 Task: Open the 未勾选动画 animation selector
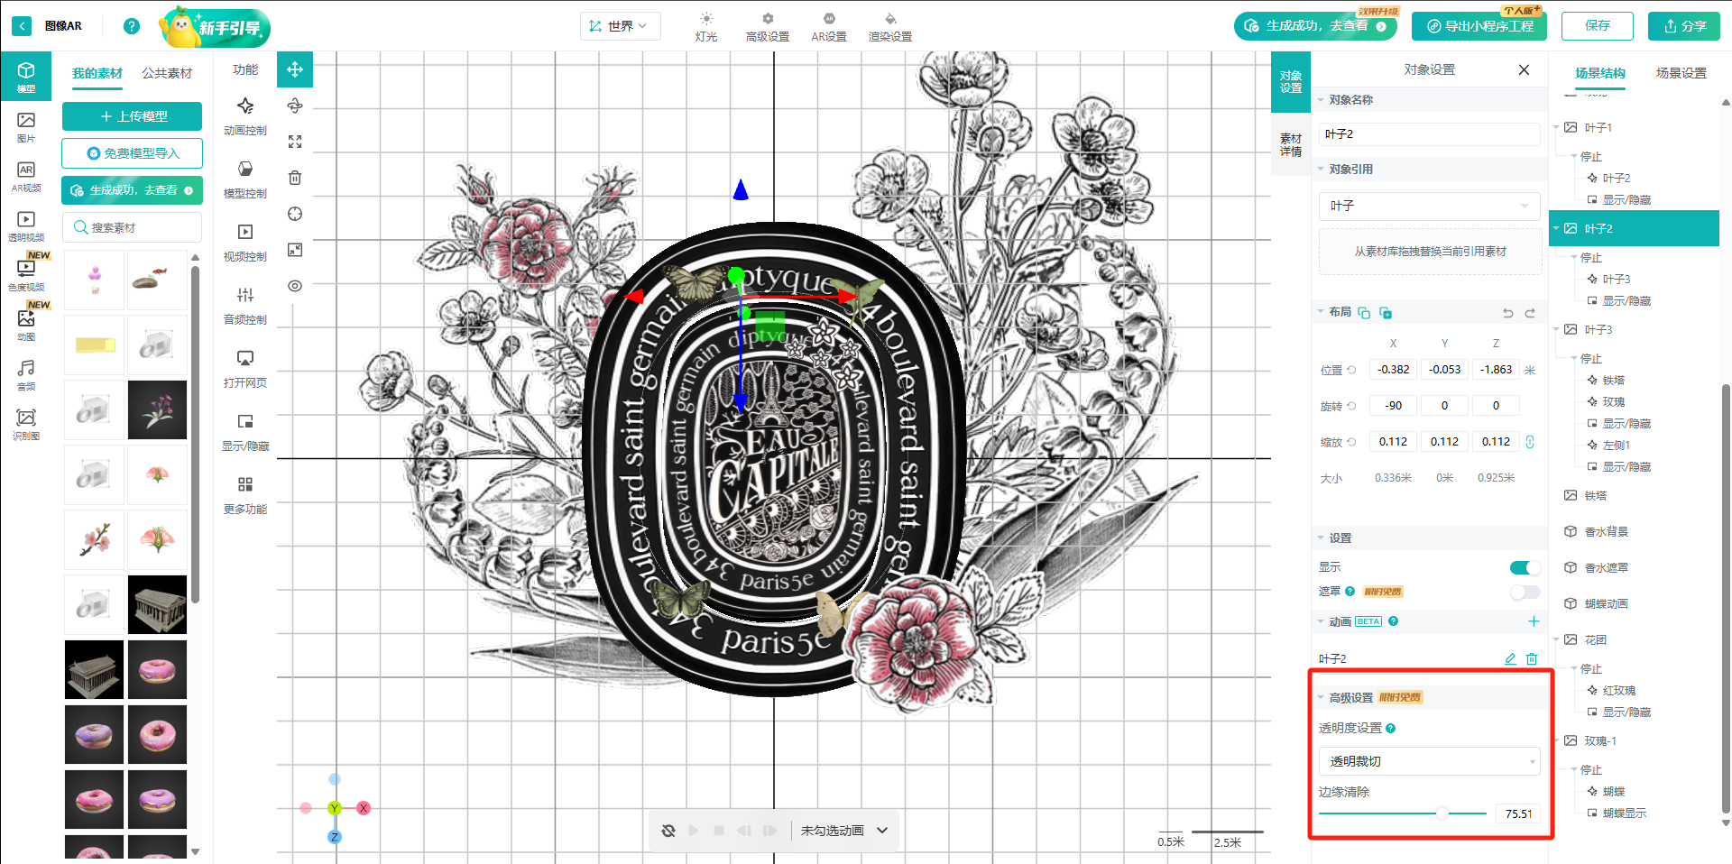(843, 831)
